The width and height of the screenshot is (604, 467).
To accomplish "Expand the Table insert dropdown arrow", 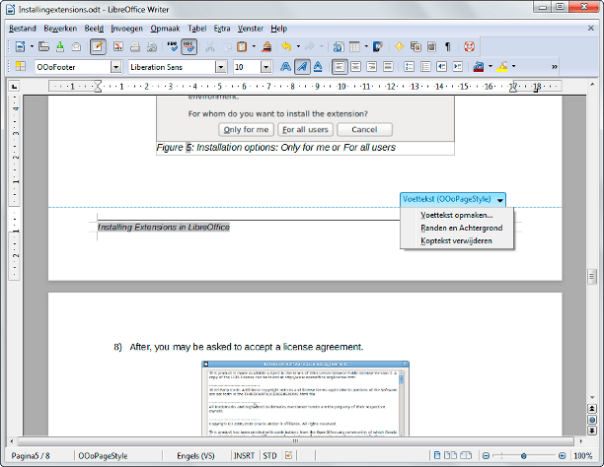I will [x=366, y=47].
